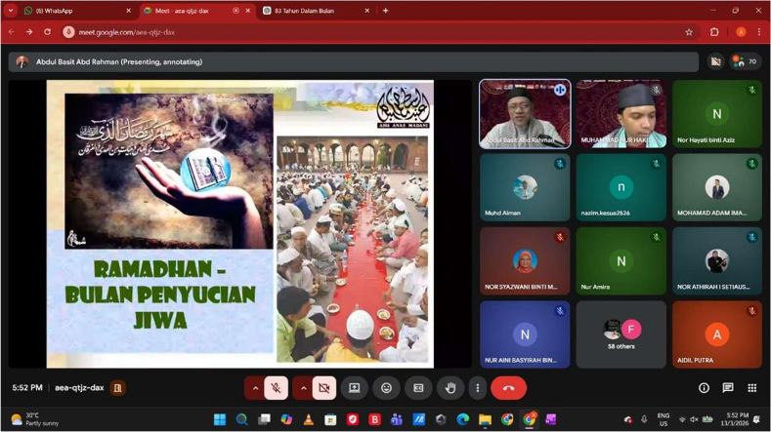
Task: Open the in-call chat panel
Action: click(728, 388)
